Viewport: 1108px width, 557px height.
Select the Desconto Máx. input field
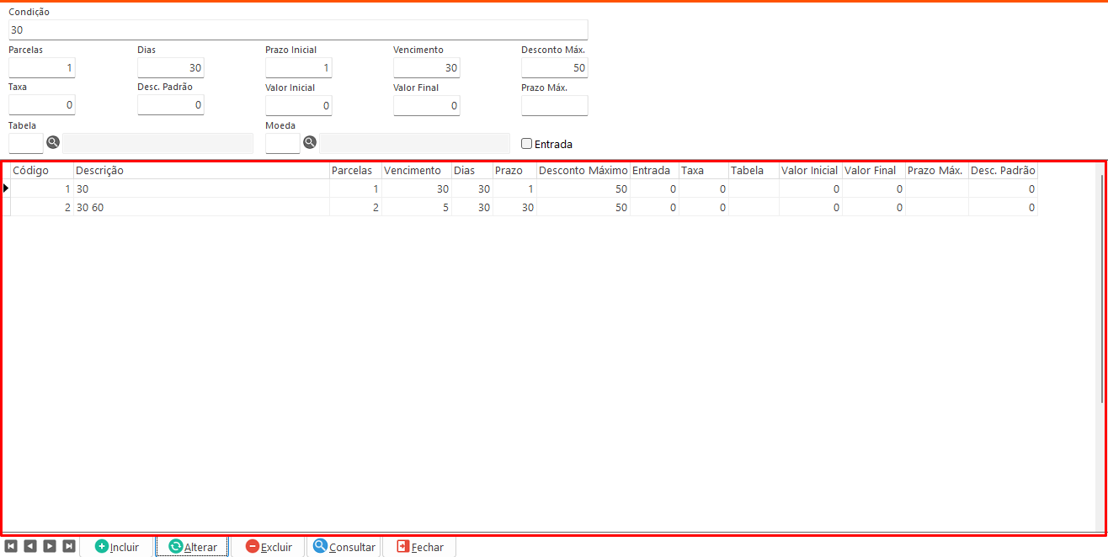[554, 68]
